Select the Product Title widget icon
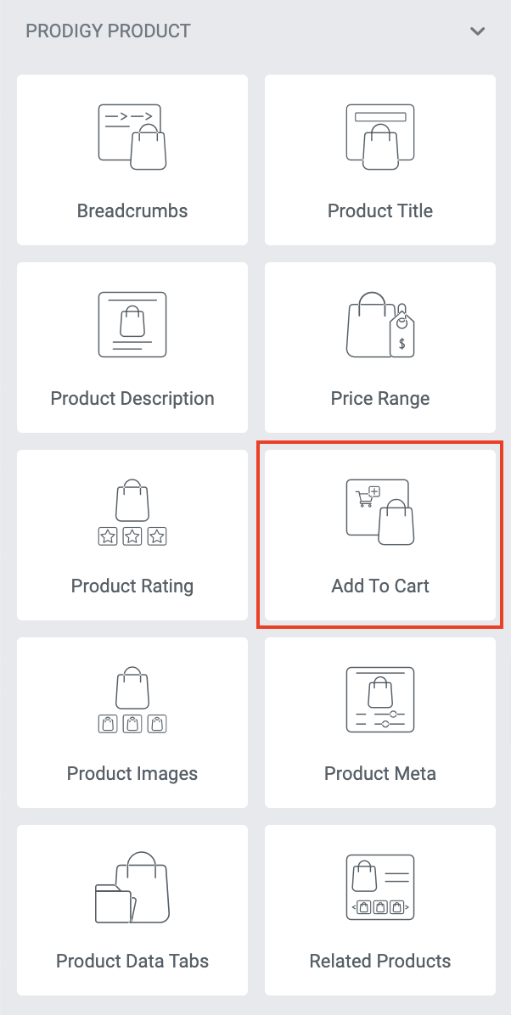 point(380,137)
